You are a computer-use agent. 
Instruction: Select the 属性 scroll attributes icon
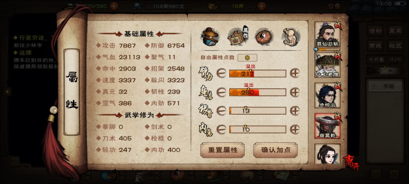point(238,37)
